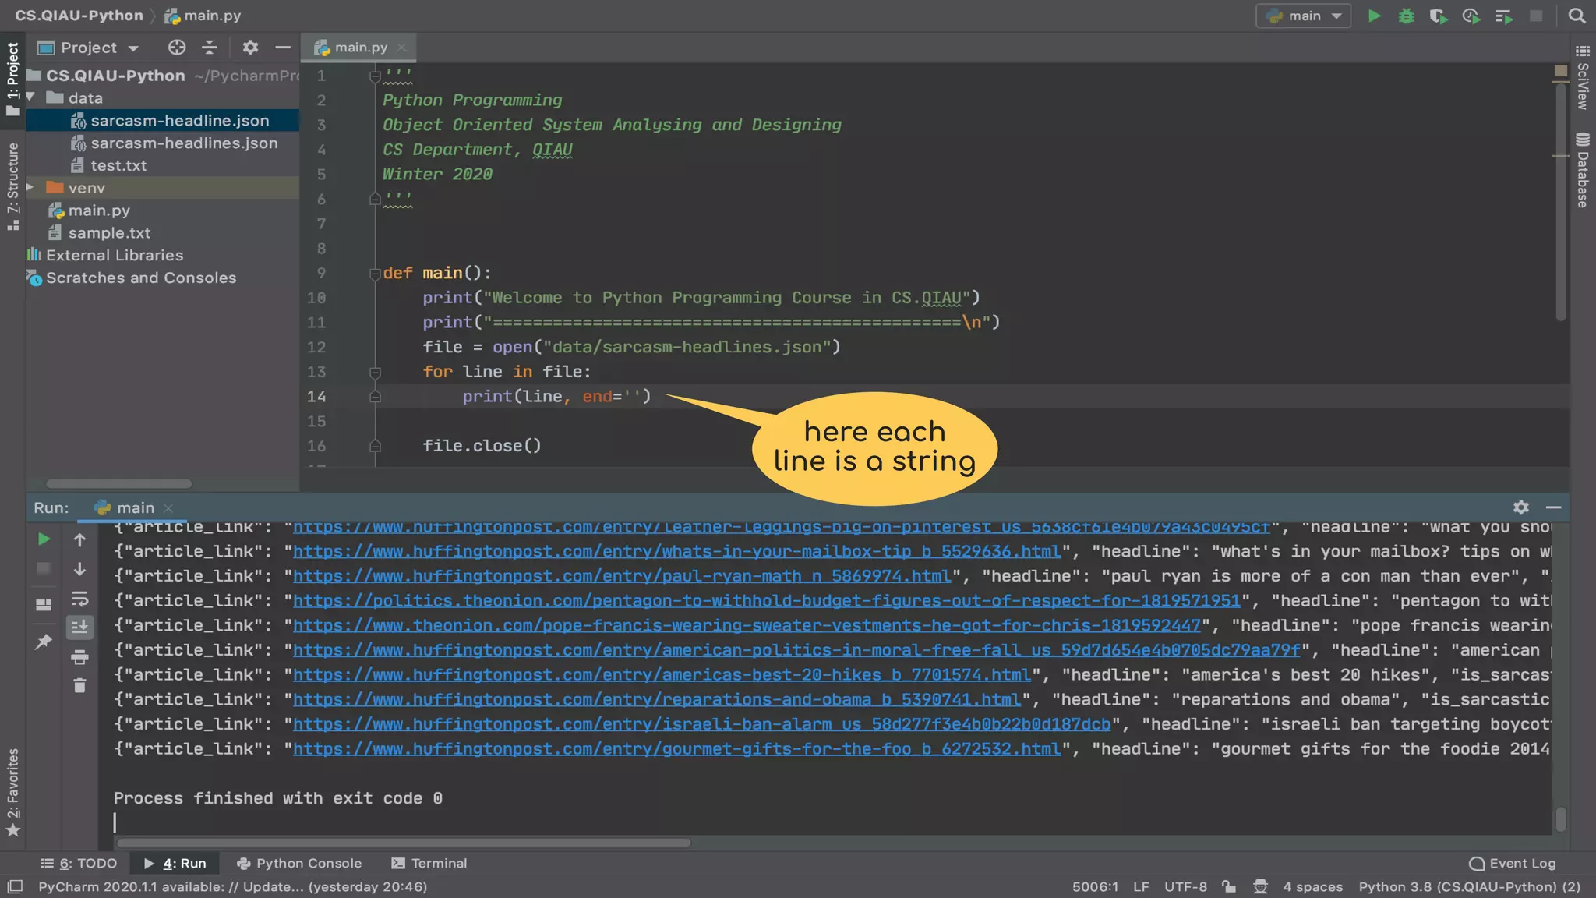
Task: Run with coverage icon in top toolbar
Action: [1438, 16]
